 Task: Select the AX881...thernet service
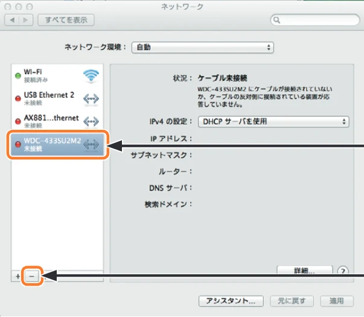pos(57,121)
